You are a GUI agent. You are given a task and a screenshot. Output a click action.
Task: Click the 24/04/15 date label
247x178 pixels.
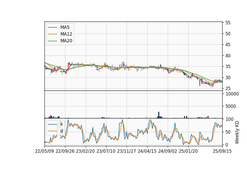(147, 151)
